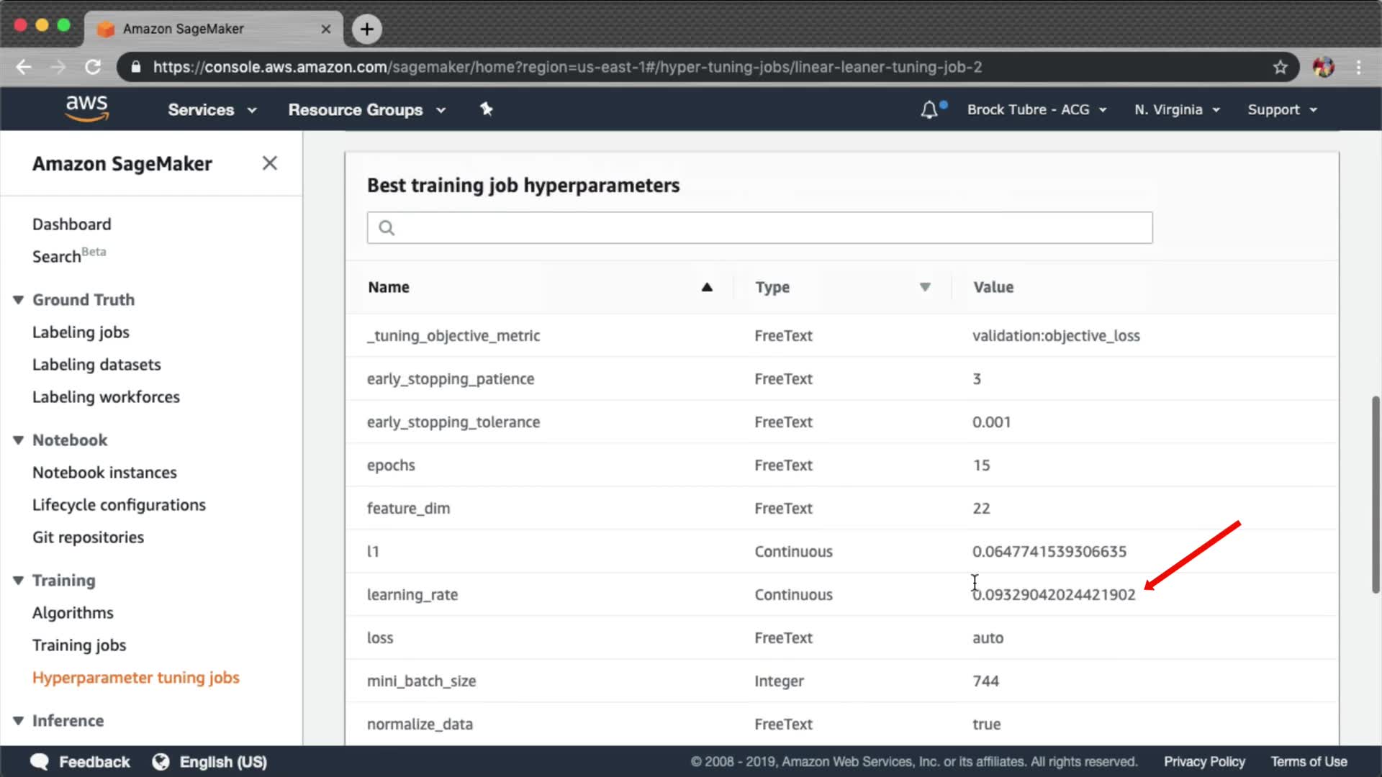The width and height of the screenshot is (1382, 777).
Task: Open the Services dropdown menu
Action: click(x=212, y=110)
